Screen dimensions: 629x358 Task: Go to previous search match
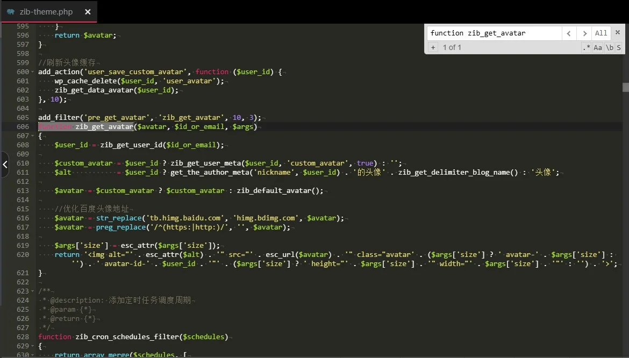click(x=569, y=33)
